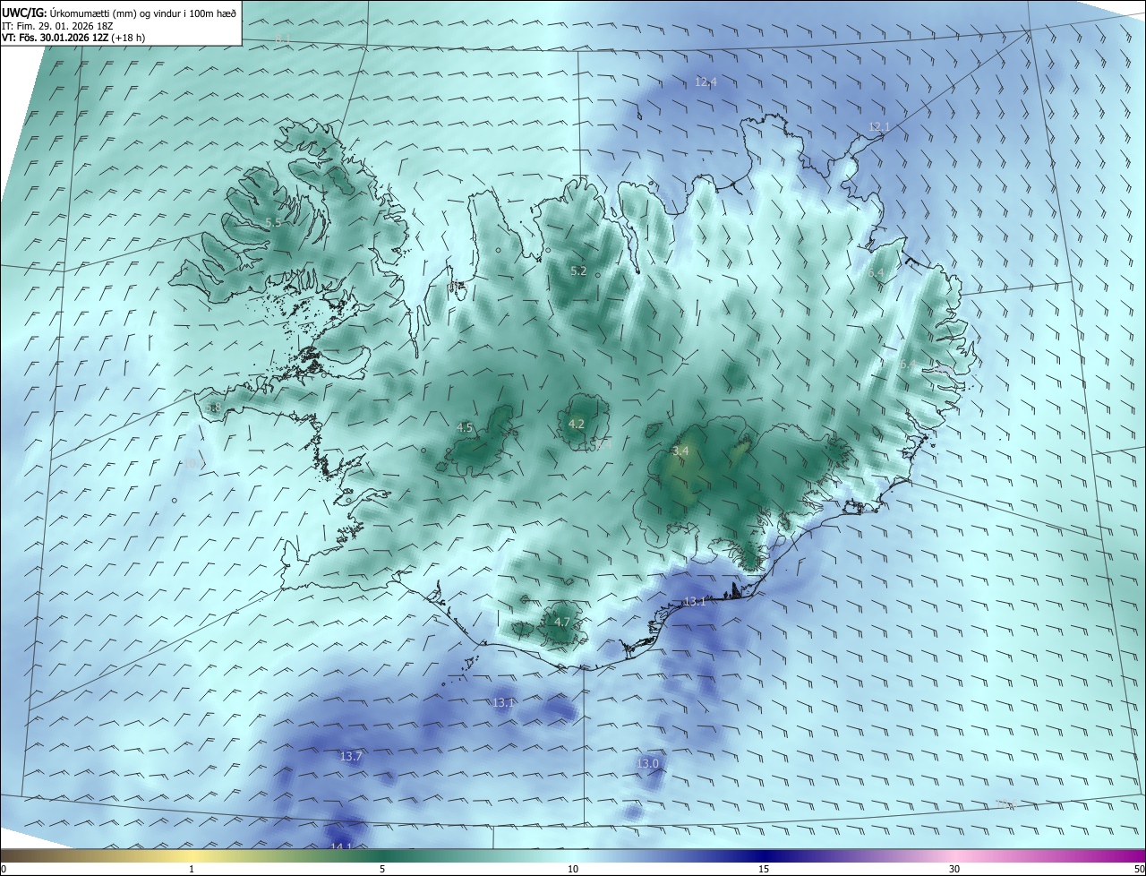This screenshot has height=876, width=1146.
Task: Click the 12.1 value over the northeast
Action: 879,127
